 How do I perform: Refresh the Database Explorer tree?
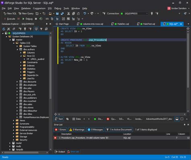coord(4,29)
